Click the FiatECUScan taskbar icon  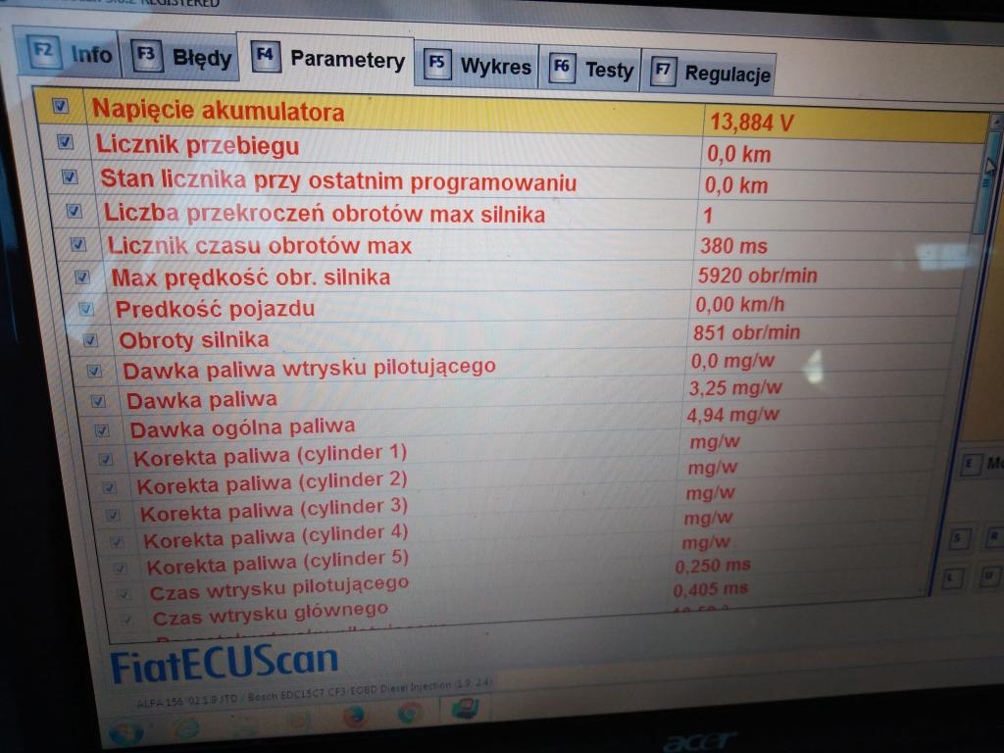(466, 708)
